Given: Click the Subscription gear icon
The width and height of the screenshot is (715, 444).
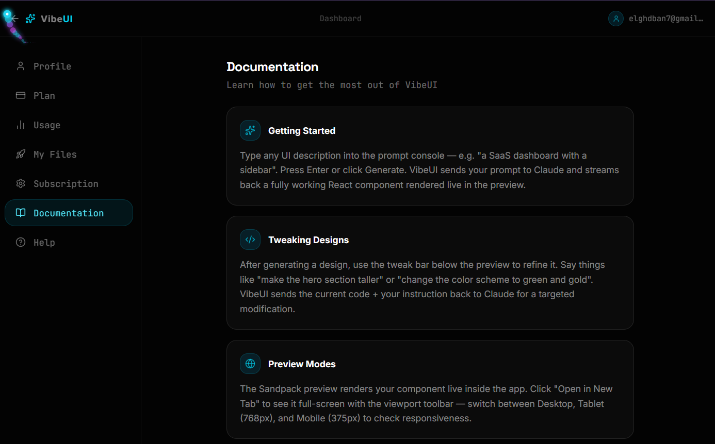Looking at the screenshot, I should [x=21, y=183].
